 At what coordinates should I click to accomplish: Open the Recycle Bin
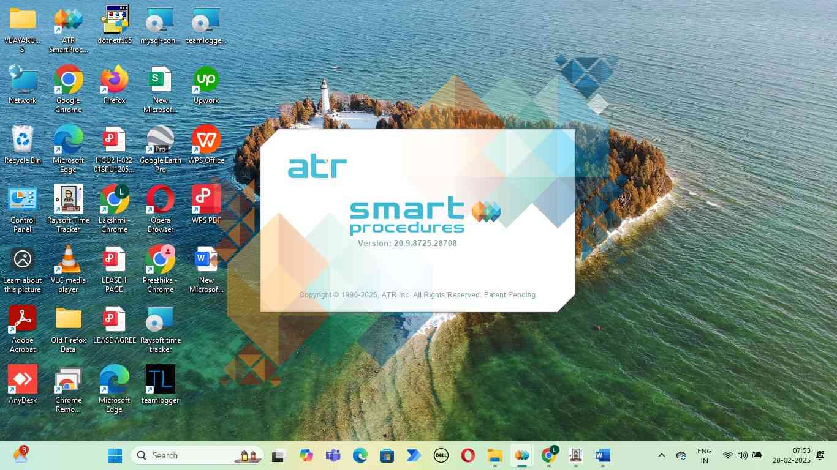click(23, 145)
